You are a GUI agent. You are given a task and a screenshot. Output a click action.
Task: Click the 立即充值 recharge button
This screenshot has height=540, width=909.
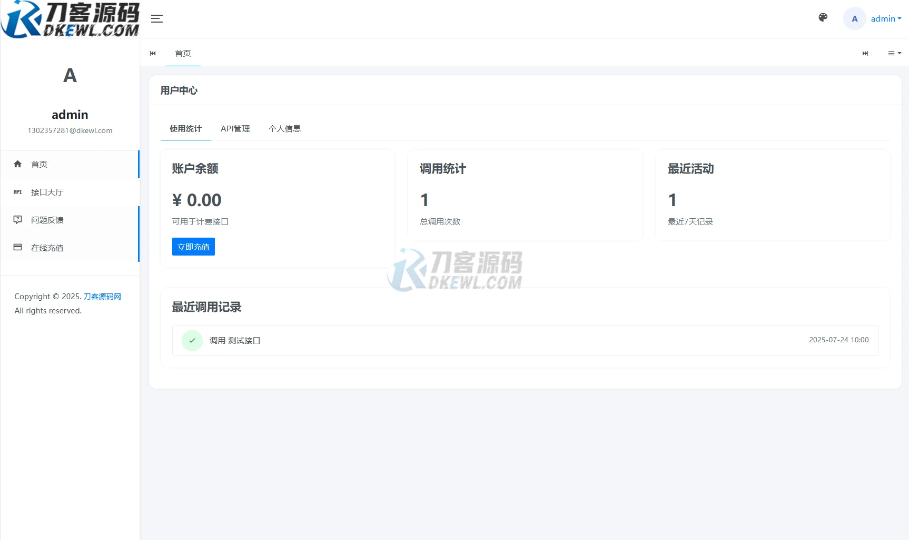click(193, 247)
